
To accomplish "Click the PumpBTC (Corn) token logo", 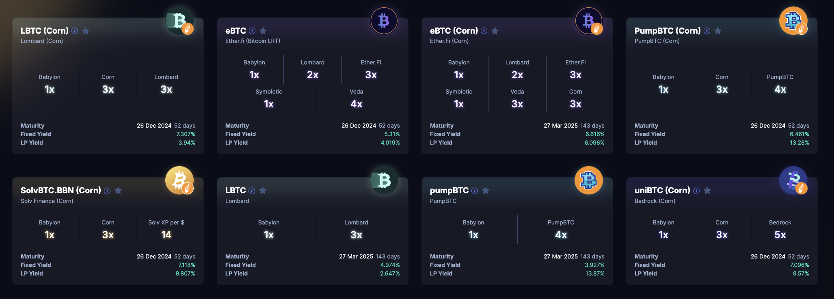I will click(793, 21).
